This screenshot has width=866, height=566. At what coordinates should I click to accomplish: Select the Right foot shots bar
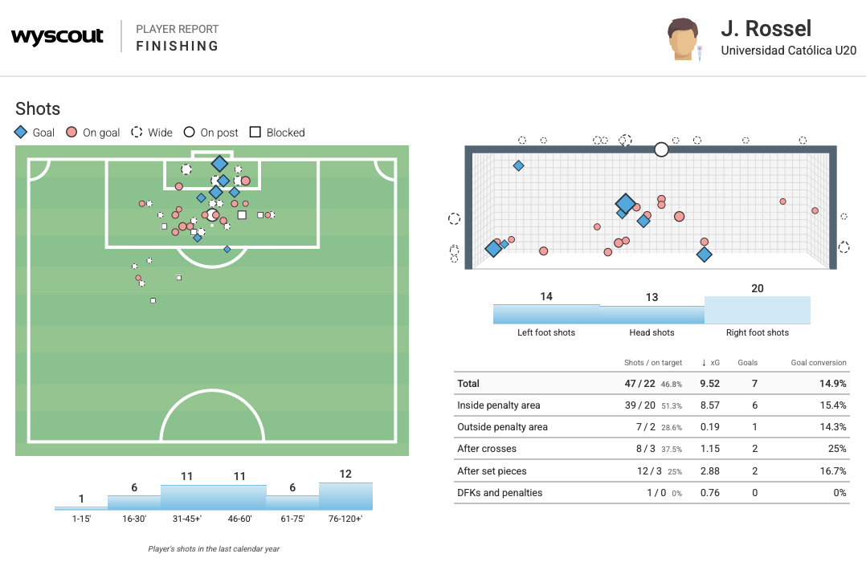pos(757,310)
